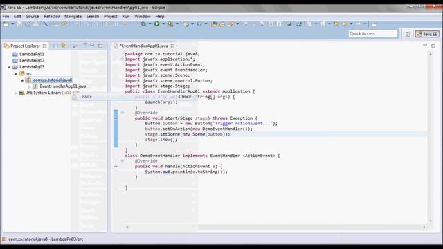
Task: Fold the start method in editor
Action: [x=122, y=113]
